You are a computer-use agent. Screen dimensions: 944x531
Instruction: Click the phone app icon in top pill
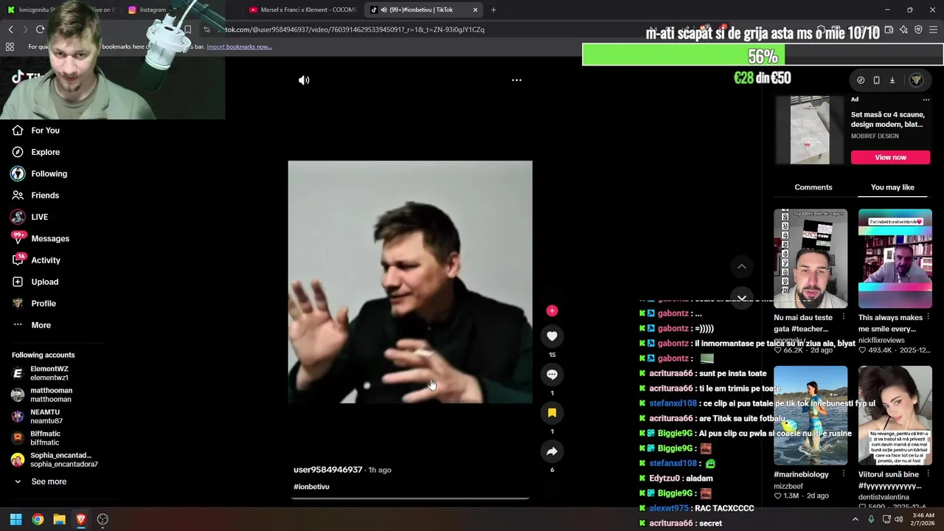pyautogui.click(x=876, y=80)
